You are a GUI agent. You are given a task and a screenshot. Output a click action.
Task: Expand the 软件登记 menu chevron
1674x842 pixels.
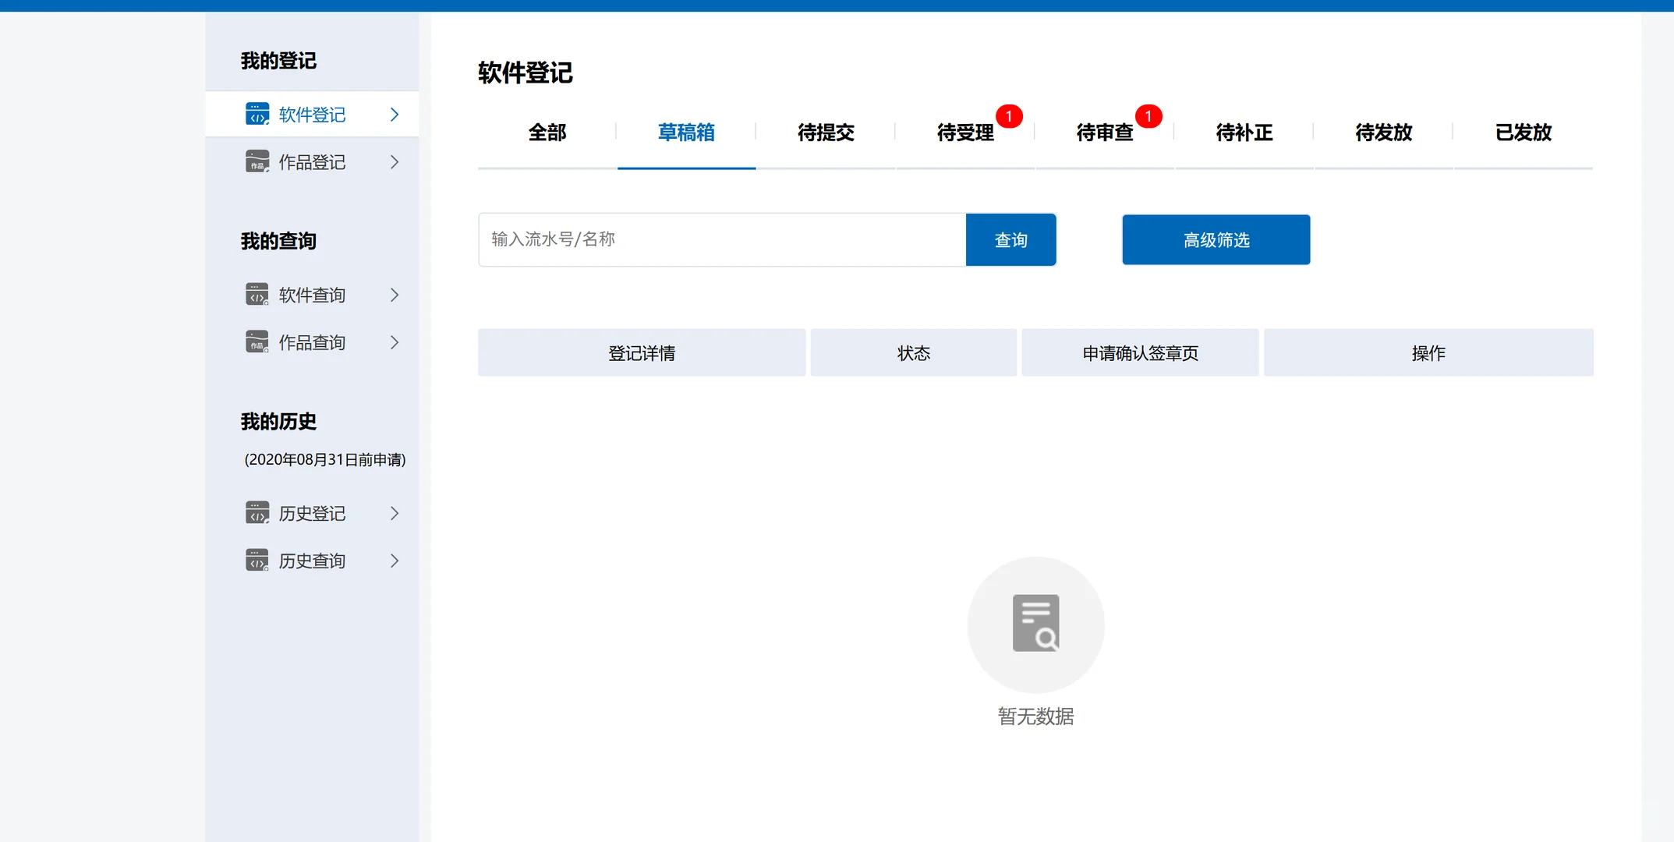[394, 114]
